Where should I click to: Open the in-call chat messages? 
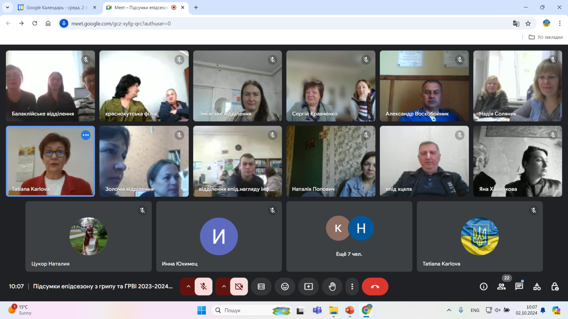[x=519, y=286]
